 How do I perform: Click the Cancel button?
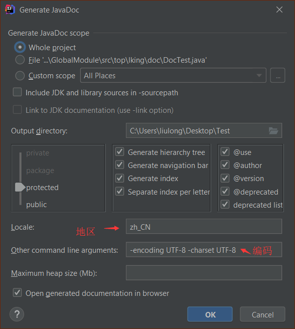click(262, 314)
